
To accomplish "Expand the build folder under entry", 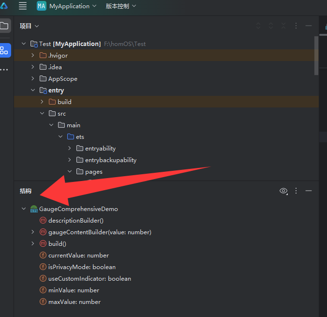I will [x=42, y=102].
